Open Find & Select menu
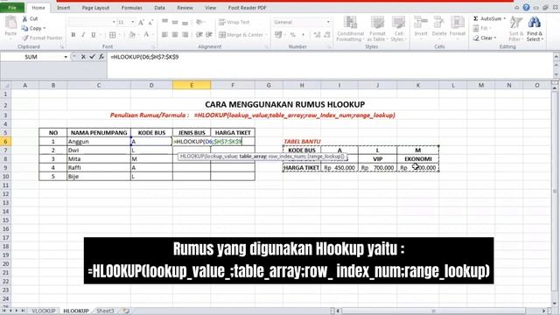This screenshot has width=560, height=315. pyautogui.click(x=535, y=29)
